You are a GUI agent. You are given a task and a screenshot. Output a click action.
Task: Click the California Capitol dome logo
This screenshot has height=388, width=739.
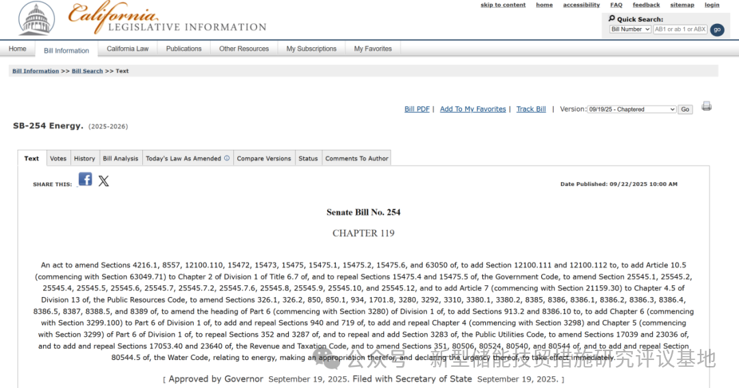[36, 18]
